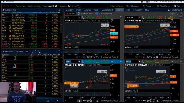Click the BABA symbol input field

coord(71,62)
